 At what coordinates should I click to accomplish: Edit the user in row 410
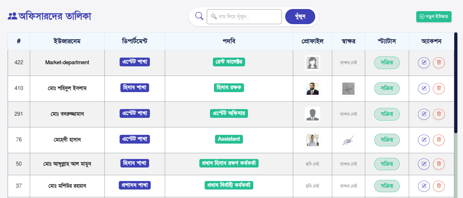(424, 88)
